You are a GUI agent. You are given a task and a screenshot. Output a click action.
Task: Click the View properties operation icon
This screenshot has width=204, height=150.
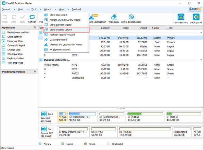3,63
